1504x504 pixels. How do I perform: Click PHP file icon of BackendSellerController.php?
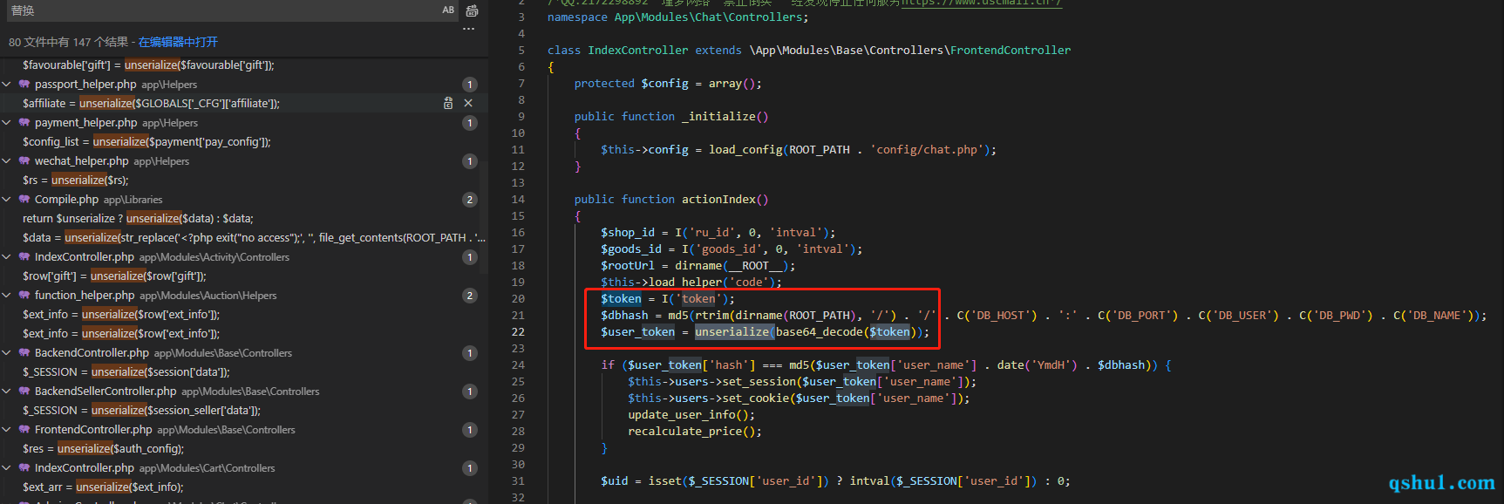24,391
